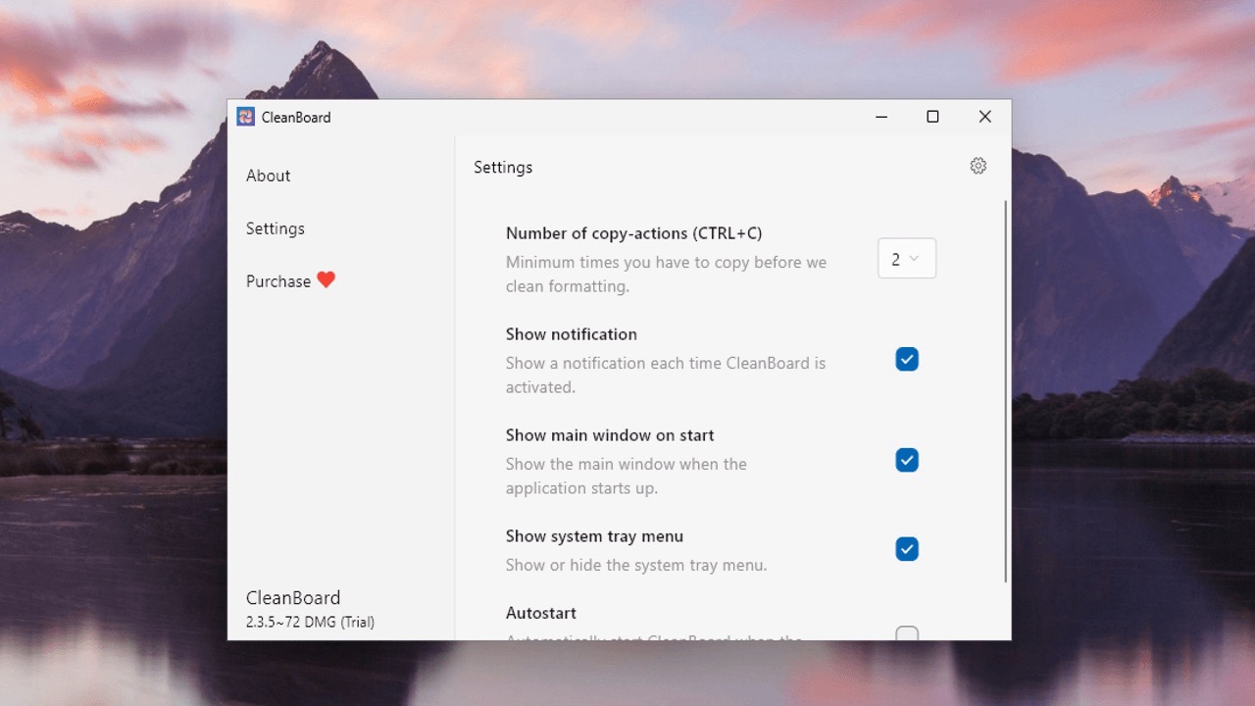Click the Show notification setting title

[x=572, y=334]
